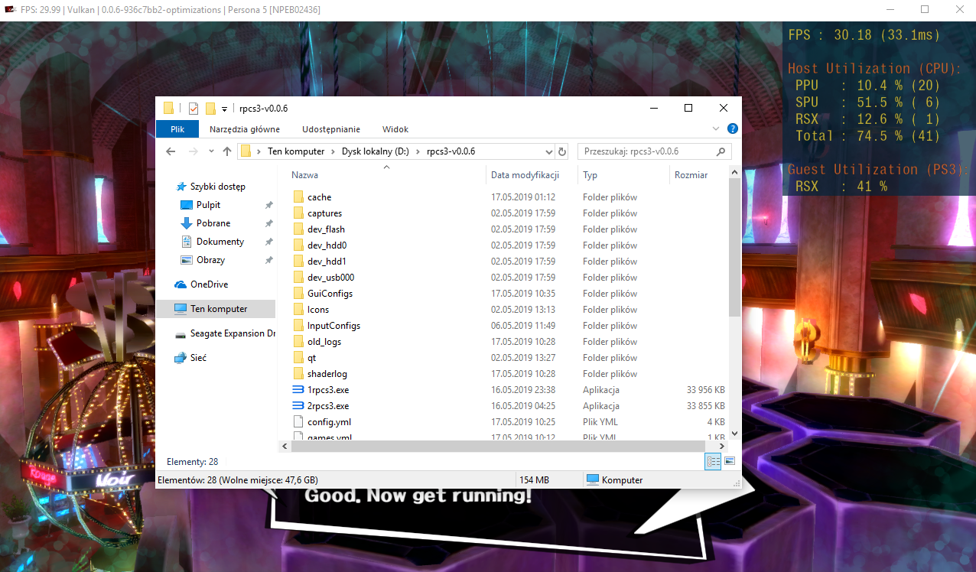Select Ten komputer in the address breadcrumb
976x572 pixels.
click(x=296, y=151)
